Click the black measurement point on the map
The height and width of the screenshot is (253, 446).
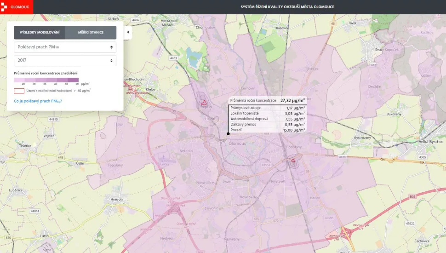point(228,133)
